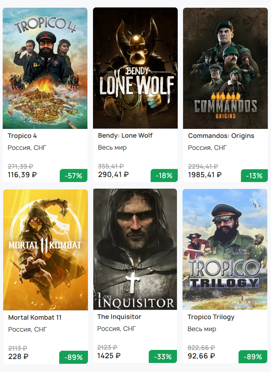Image resolution: width=271 pixels, height=372 pixels.
Task: Open the Tropico Trilogy cover art
Action: click(x=225, y=249)
